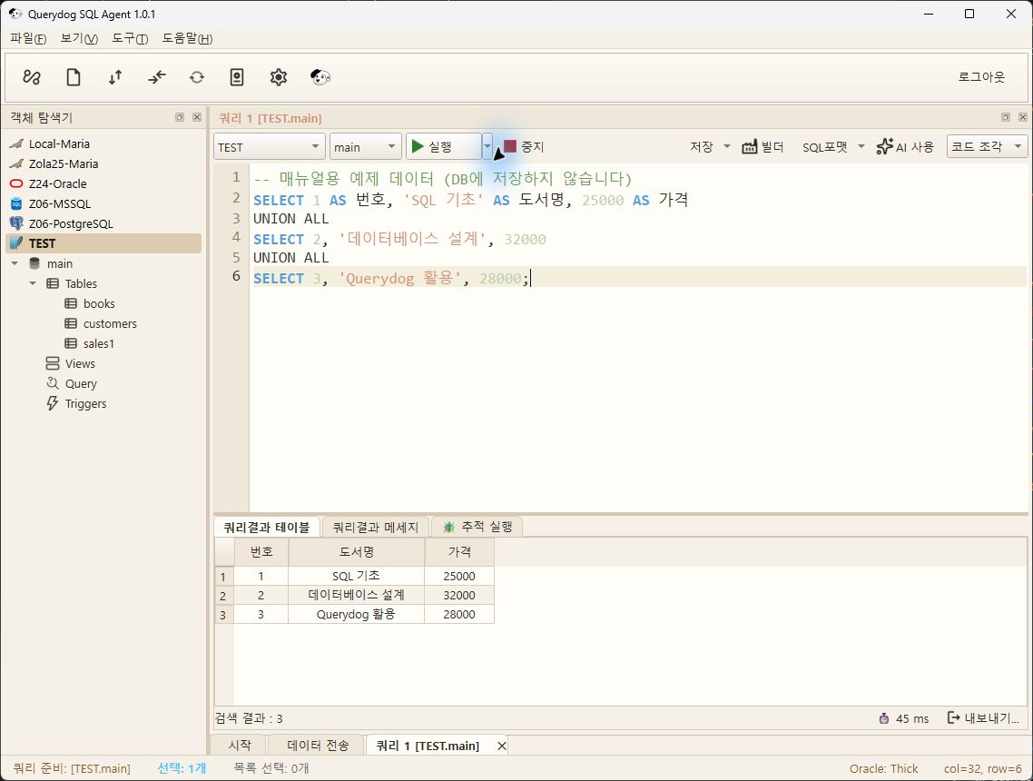Viewport: 1033px width, 781px height.
Task: Click the refresh sync icon in toolbar
Action: tap(197, 77)
